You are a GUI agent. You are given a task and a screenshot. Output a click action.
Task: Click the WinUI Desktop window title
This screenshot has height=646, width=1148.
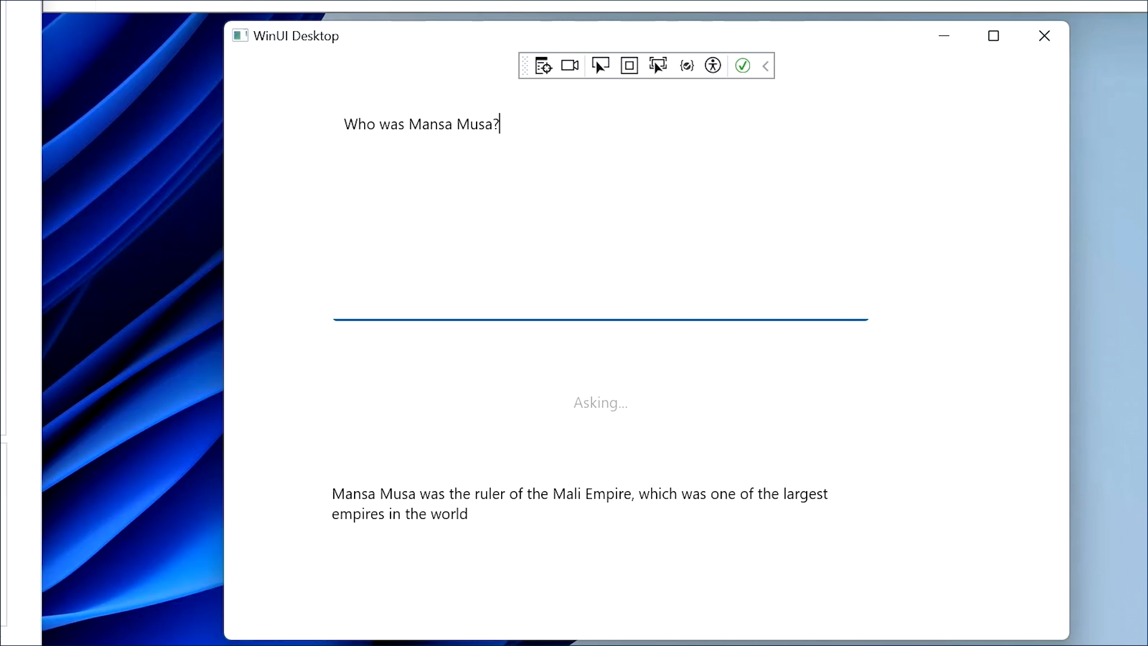point(296,36)
